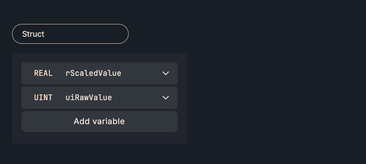Open the down arrow beside rScaledValue
The image size is (366, 164).
click(x=166, y=73)
